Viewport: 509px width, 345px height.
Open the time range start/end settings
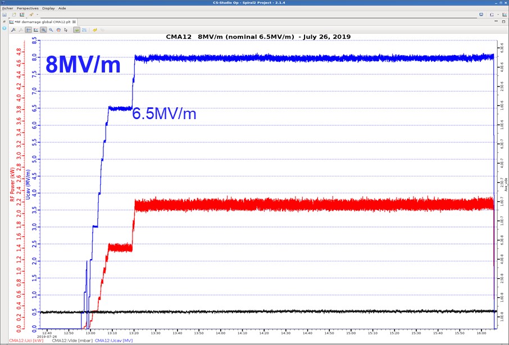click(84, 30)
